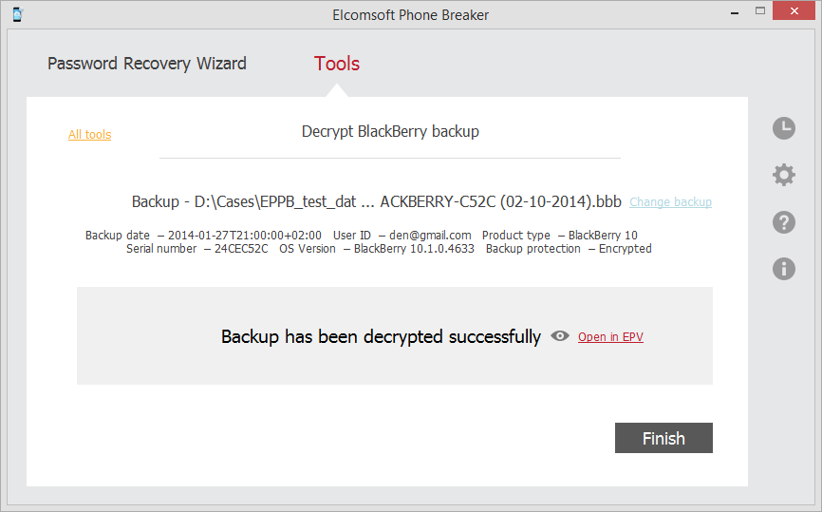Screen dimensions: 822x512
Task: Minimize the Phone Breaker window
Action: coord(735,12)
